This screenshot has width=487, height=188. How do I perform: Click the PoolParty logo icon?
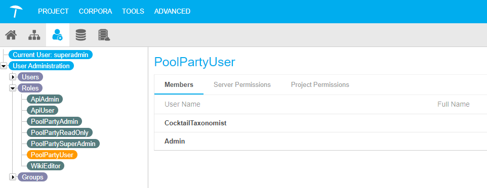click(16, 12)
